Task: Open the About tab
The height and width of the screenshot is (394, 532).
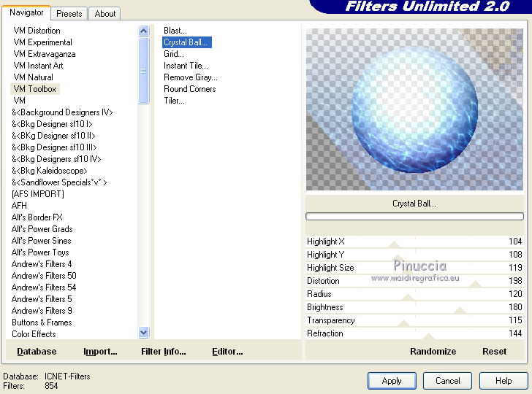Action: tap(104, 14)
